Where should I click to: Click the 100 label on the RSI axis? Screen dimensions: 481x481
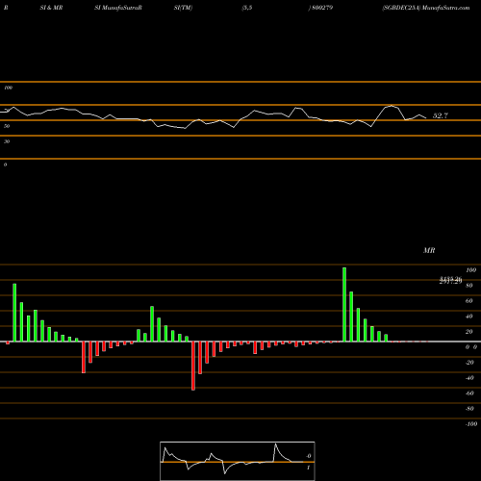(9, 88)
